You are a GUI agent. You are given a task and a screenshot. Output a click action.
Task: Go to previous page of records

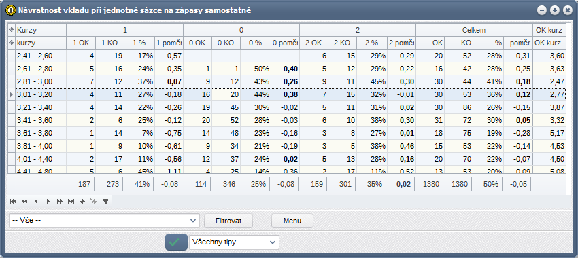24,202
